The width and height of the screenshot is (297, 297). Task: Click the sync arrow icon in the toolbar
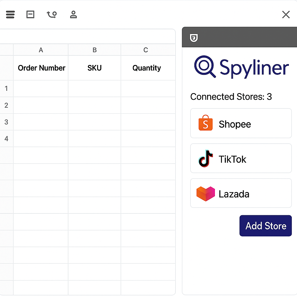pos(51,15)
